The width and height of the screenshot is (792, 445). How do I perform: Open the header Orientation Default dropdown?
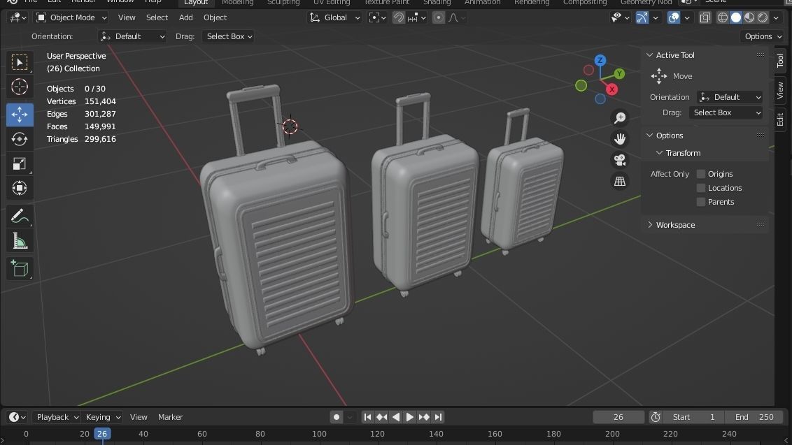[132, 36]
